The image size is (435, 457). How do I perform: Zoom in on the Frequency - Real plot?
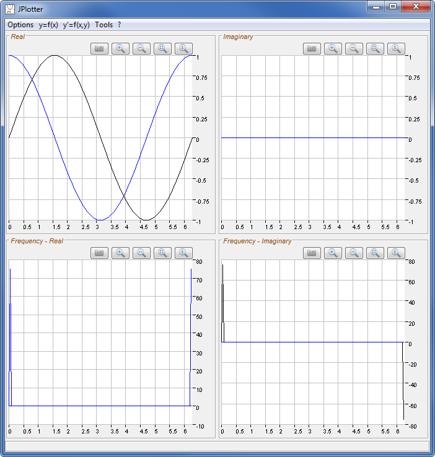coord(121,252)
